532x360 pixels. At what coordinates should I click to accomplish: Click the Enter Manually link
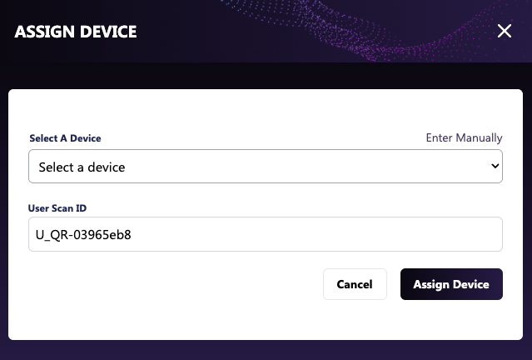click(464, 137)
